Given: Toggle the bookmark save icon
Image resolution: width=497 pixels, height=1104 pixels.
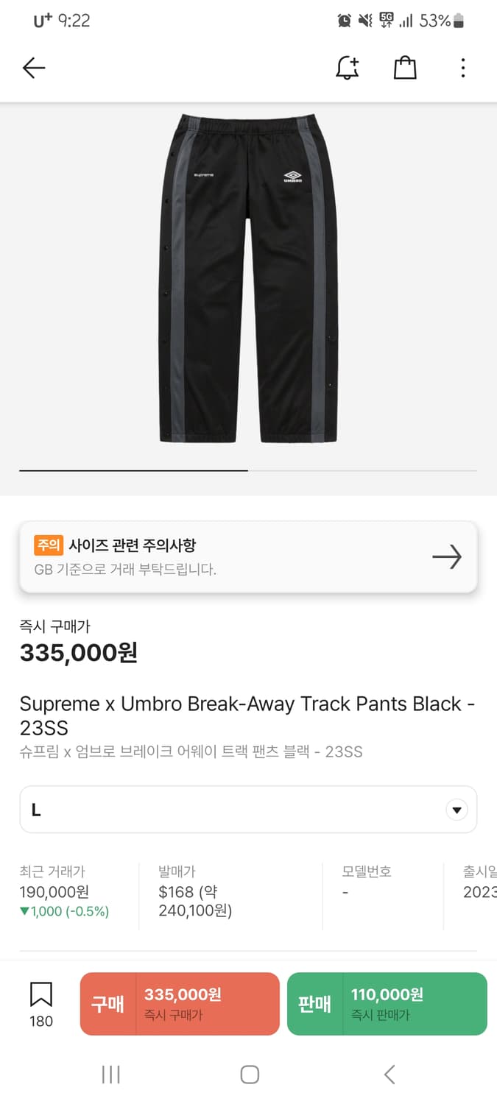Looking at the screenshot, I should [41, 995].
